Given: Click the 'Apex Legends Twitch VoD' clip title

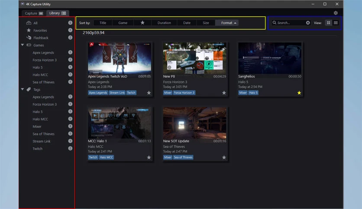Looking at the screenshot, I should (107, 76).
